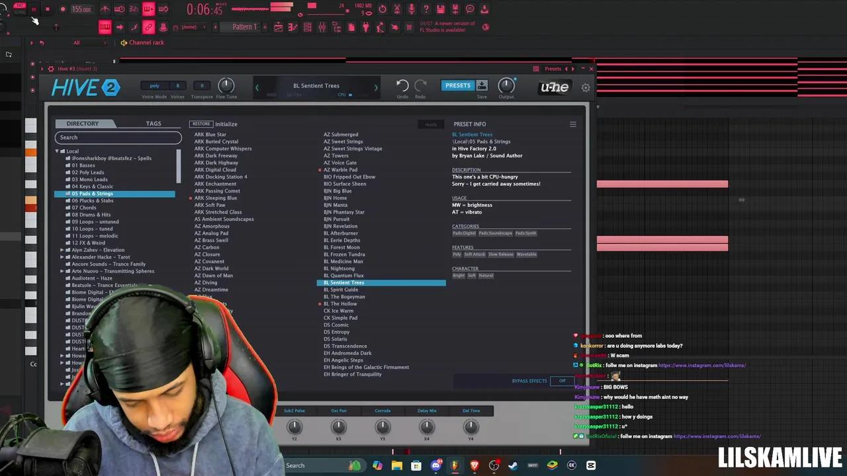
Task: Open the Pattern 1 selector
Action: coord(244,27)
